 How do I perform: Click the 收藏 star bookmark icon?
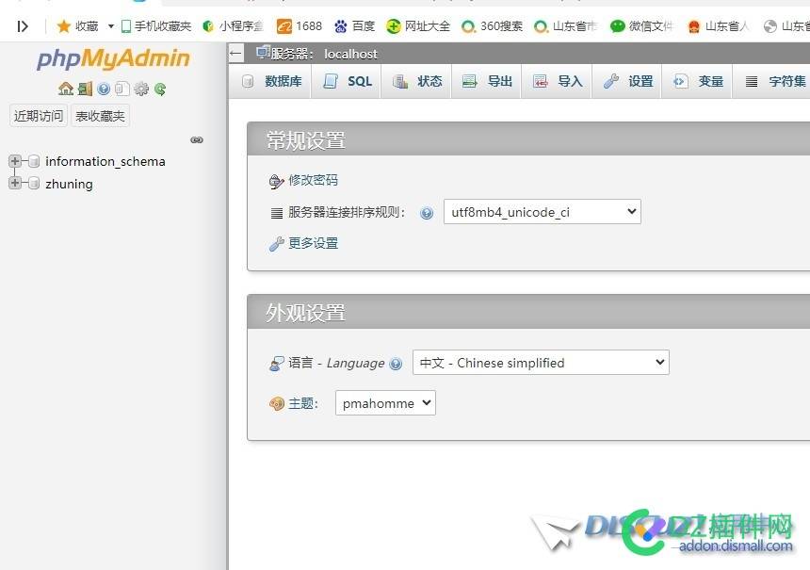click(x=63, y=25)
